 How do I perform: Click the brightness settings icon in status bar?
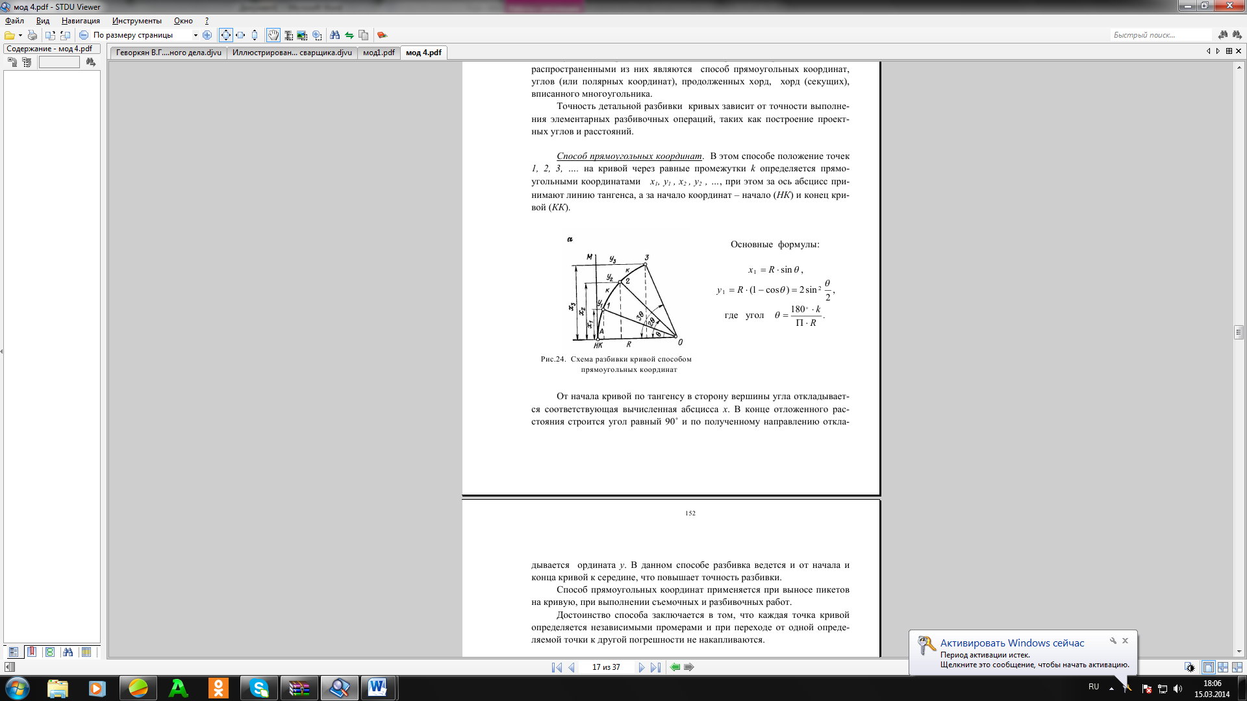point(1189,667)
